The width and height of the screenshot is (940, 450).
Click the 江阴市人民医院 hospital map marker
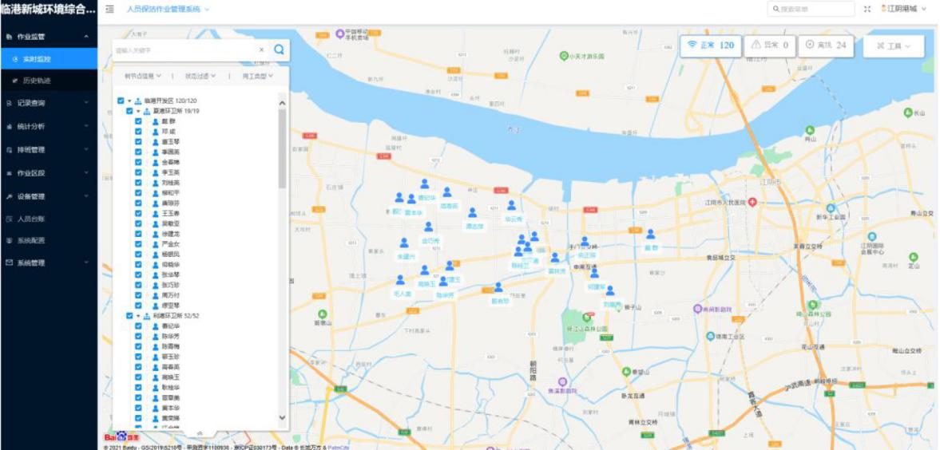(752, 203)
